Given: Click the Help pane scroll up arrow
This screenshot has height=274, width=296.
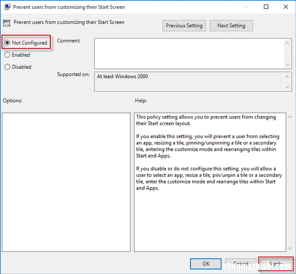Looking at the screenshot, I should pos(290,117).
